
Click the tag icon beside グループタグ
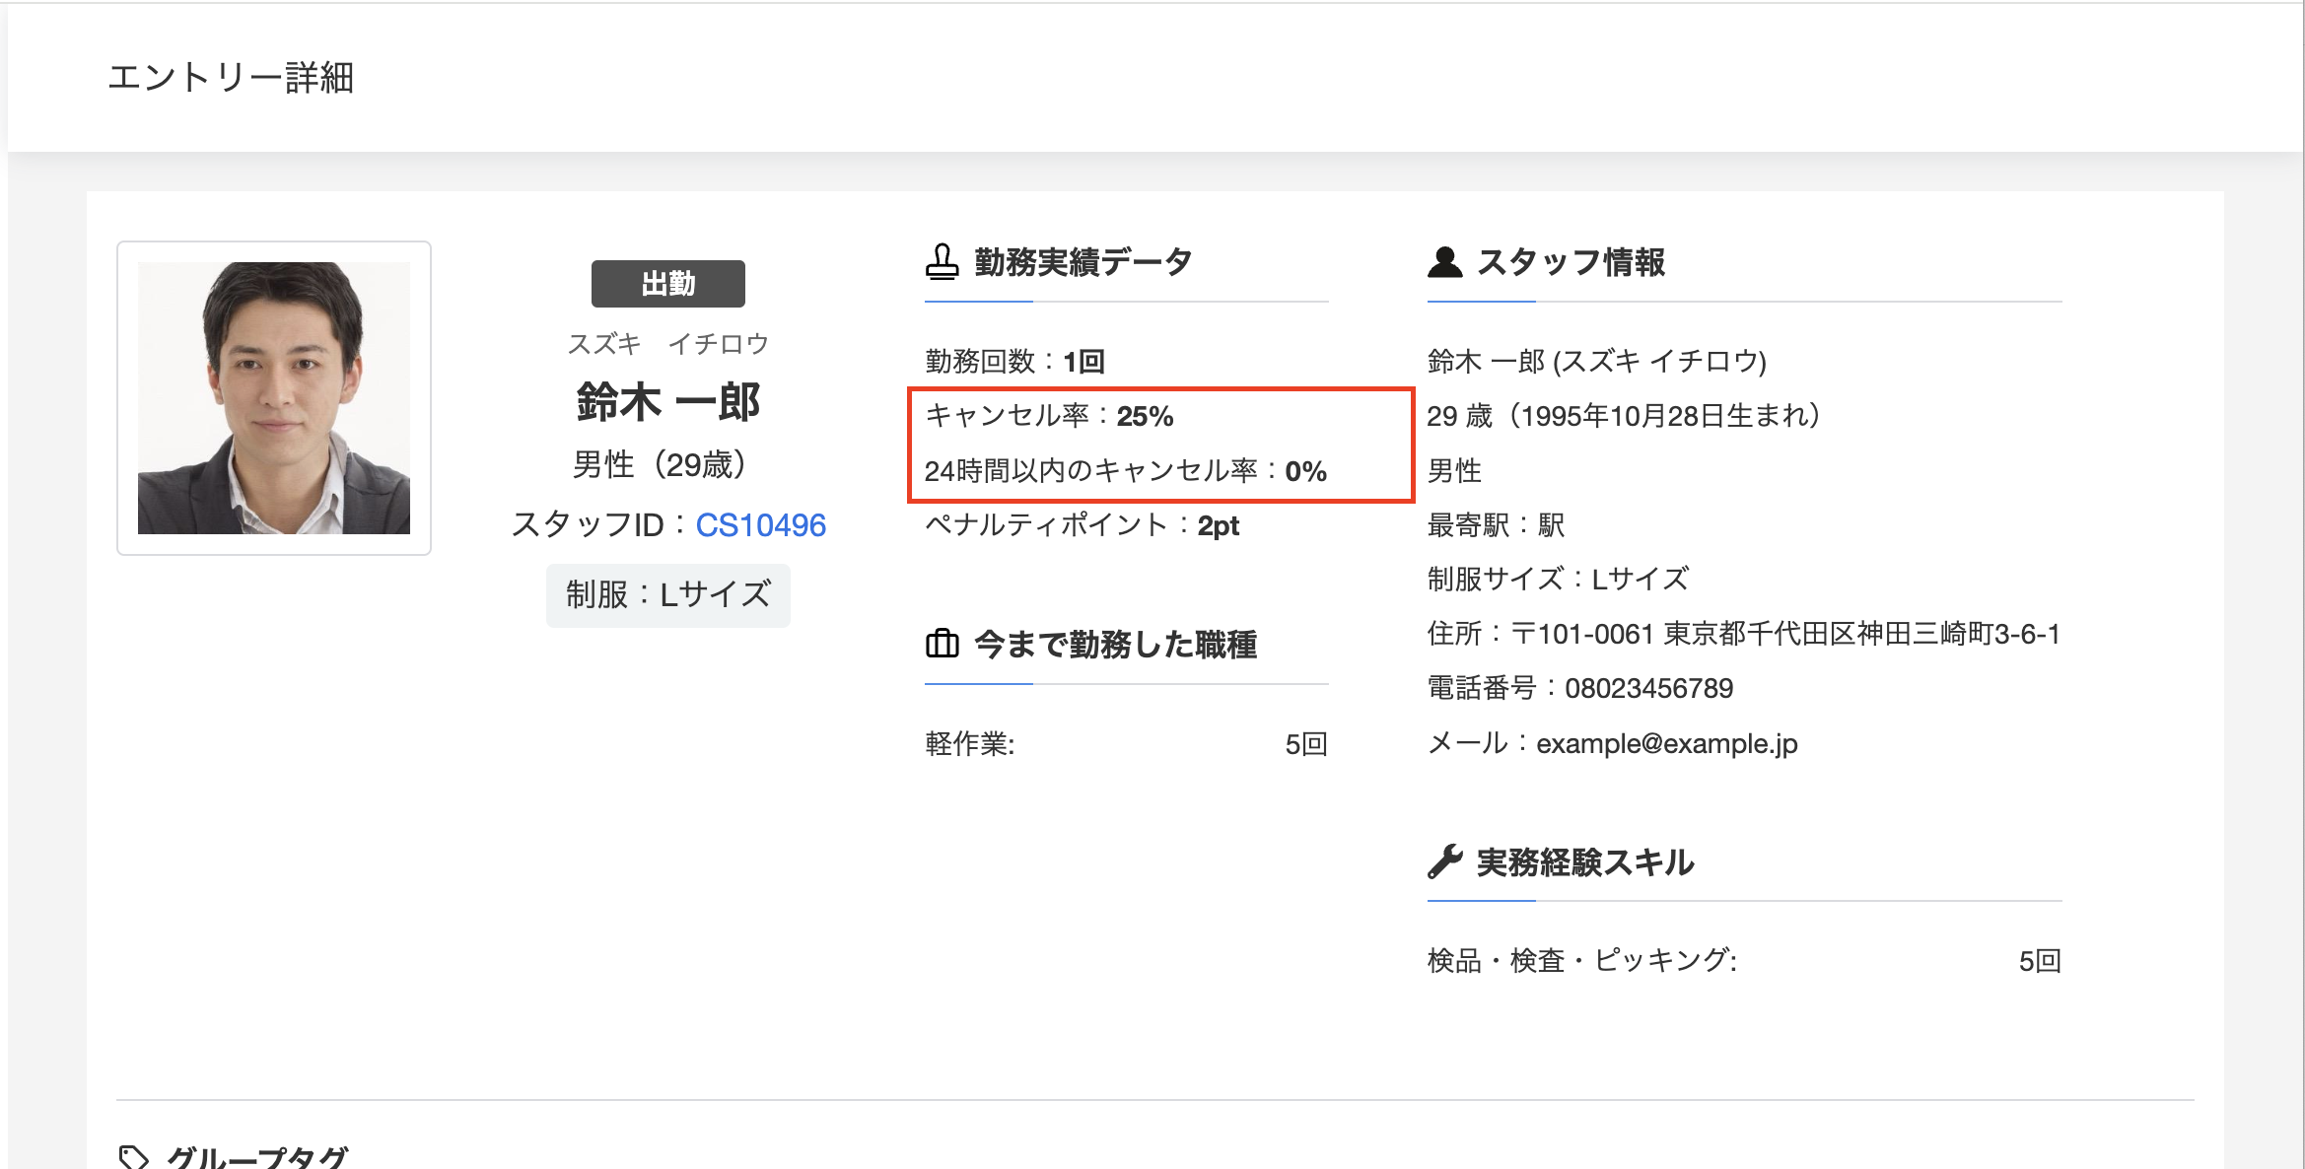tap(133, 1155)
